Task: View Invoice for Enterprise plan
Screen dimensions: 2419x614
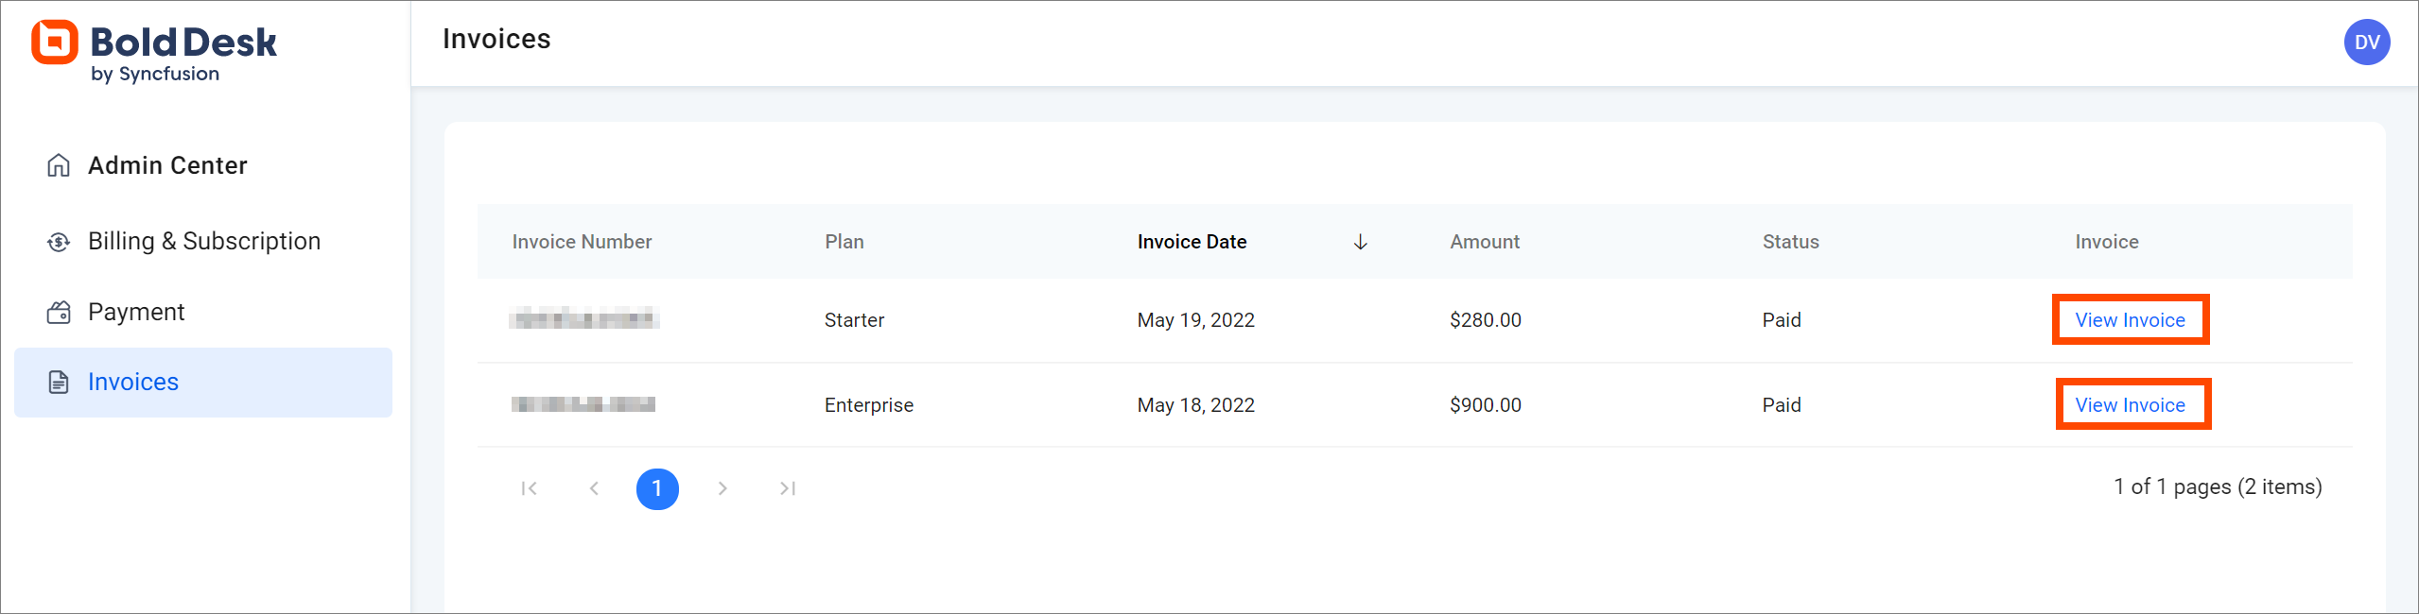Action: pos(2130,405)
